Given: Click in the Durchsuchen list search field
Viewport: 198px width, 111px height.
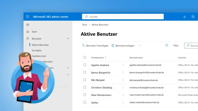Looking at the screenshot, I should pos(191,46).
